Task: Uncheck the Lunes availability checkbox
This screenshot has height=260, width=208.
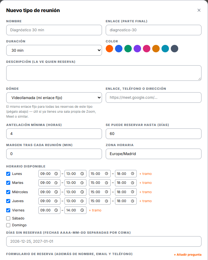Action: tap(8, 174)
